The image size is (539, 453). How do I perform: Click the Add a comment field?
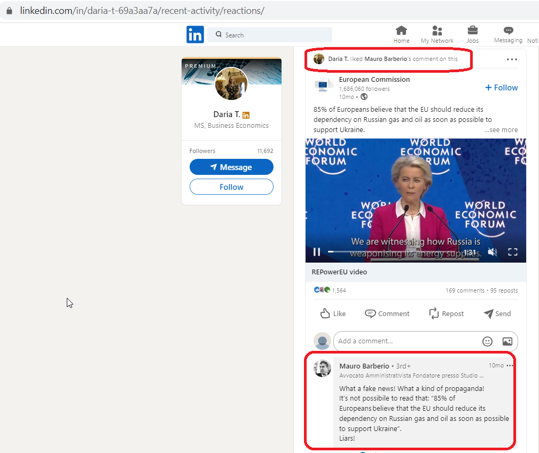coord(426,341)
